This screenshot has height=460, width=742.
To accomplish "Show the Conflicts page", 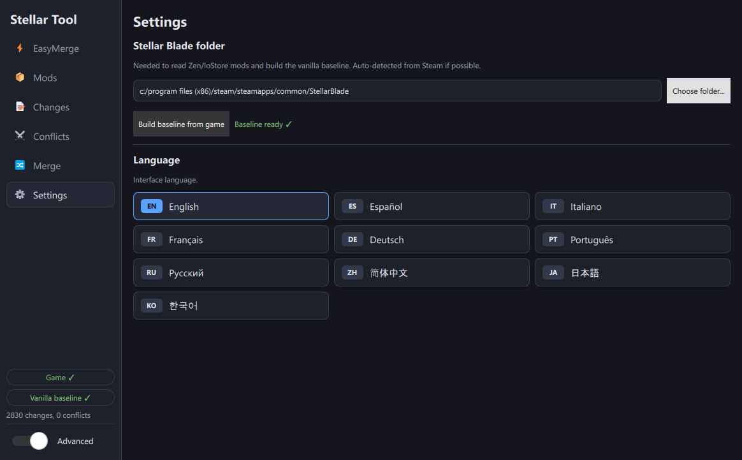I will tap(61, 137).
